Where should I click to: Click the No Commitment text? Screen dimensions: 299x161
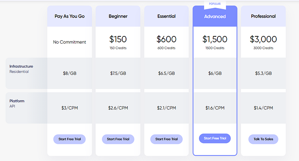pyautogui.click(x=70, y=42)
